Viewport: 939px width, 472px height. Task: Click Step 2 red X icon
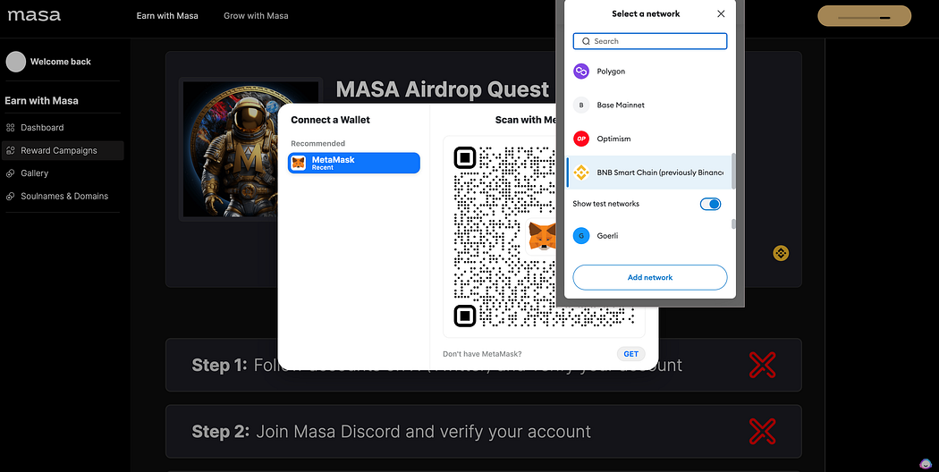tap(762, 431)
